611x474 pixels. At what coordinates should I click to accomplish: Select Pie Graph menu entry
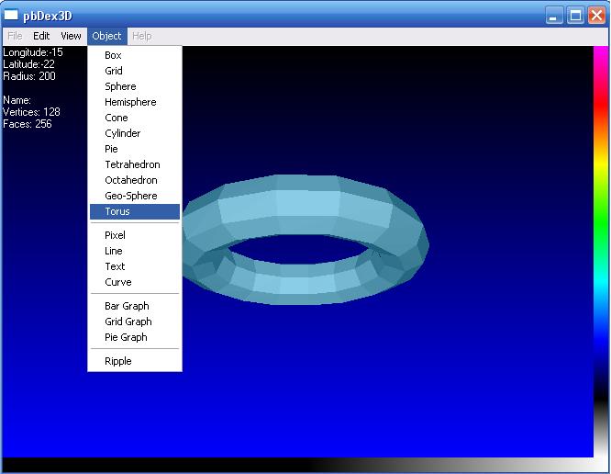pos(126,337)
